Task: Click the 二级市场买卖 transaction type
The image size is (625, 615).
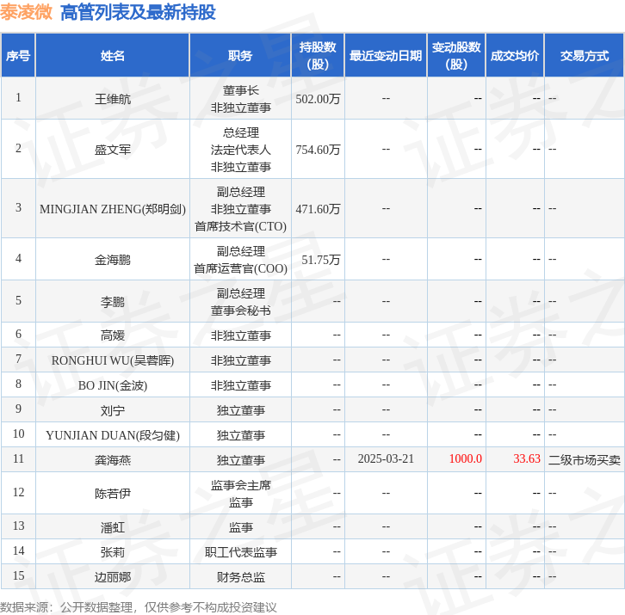Action: click(x=585, y=460)
